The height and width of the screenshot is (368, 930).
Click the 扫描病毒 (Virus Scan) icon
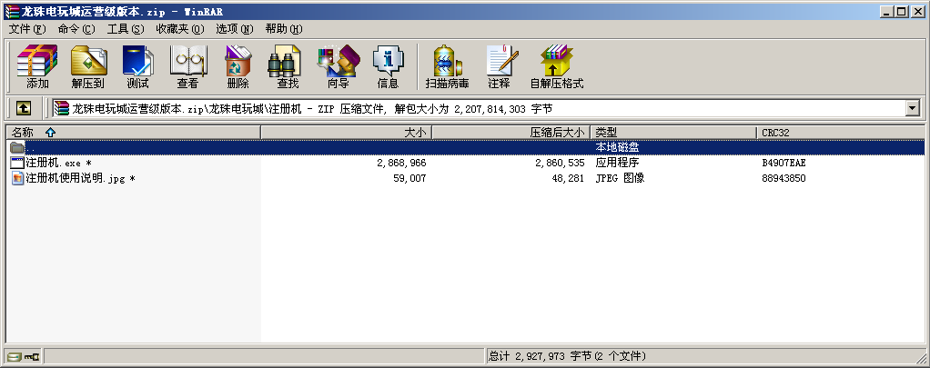click(447, 67)
